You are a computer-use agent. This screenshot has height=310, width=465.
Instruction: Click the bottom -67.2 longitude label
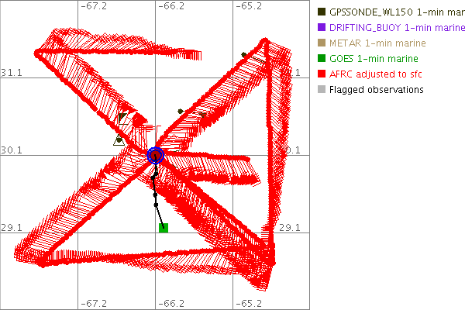tap(94, 303)
